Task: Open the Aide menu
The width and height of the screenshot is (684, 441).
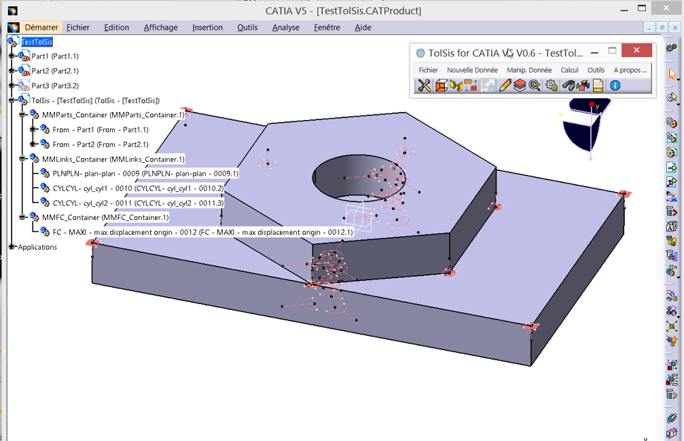Action: [363, 27]
